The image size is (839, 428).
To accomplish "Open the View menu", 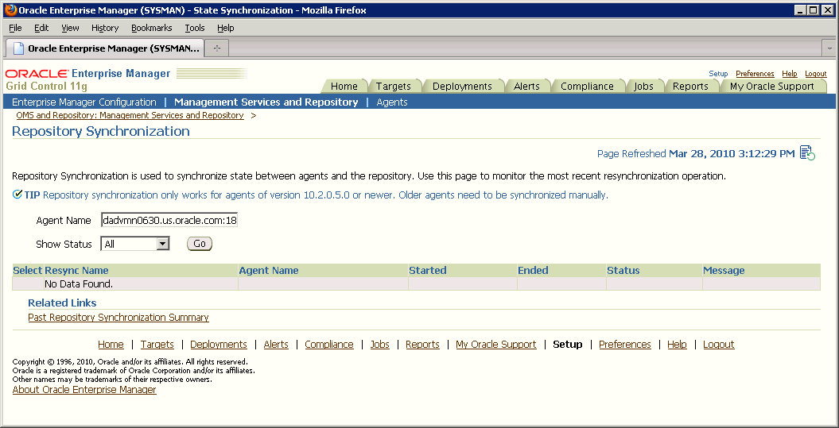I will pos(70,28).
